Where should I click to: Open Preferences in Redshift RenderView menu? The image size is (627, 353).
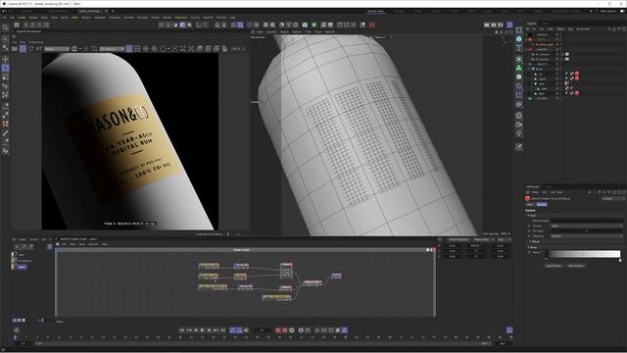point(36,42)
